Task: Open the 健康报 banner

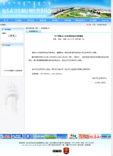Action: point(95,136)
